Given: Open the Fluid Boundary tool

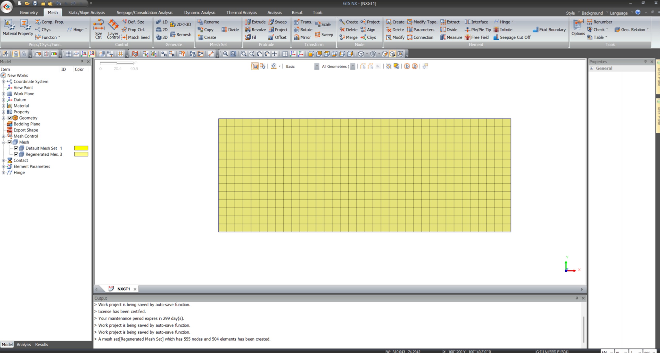Looking at the screenshot, I should pos(549,30).
